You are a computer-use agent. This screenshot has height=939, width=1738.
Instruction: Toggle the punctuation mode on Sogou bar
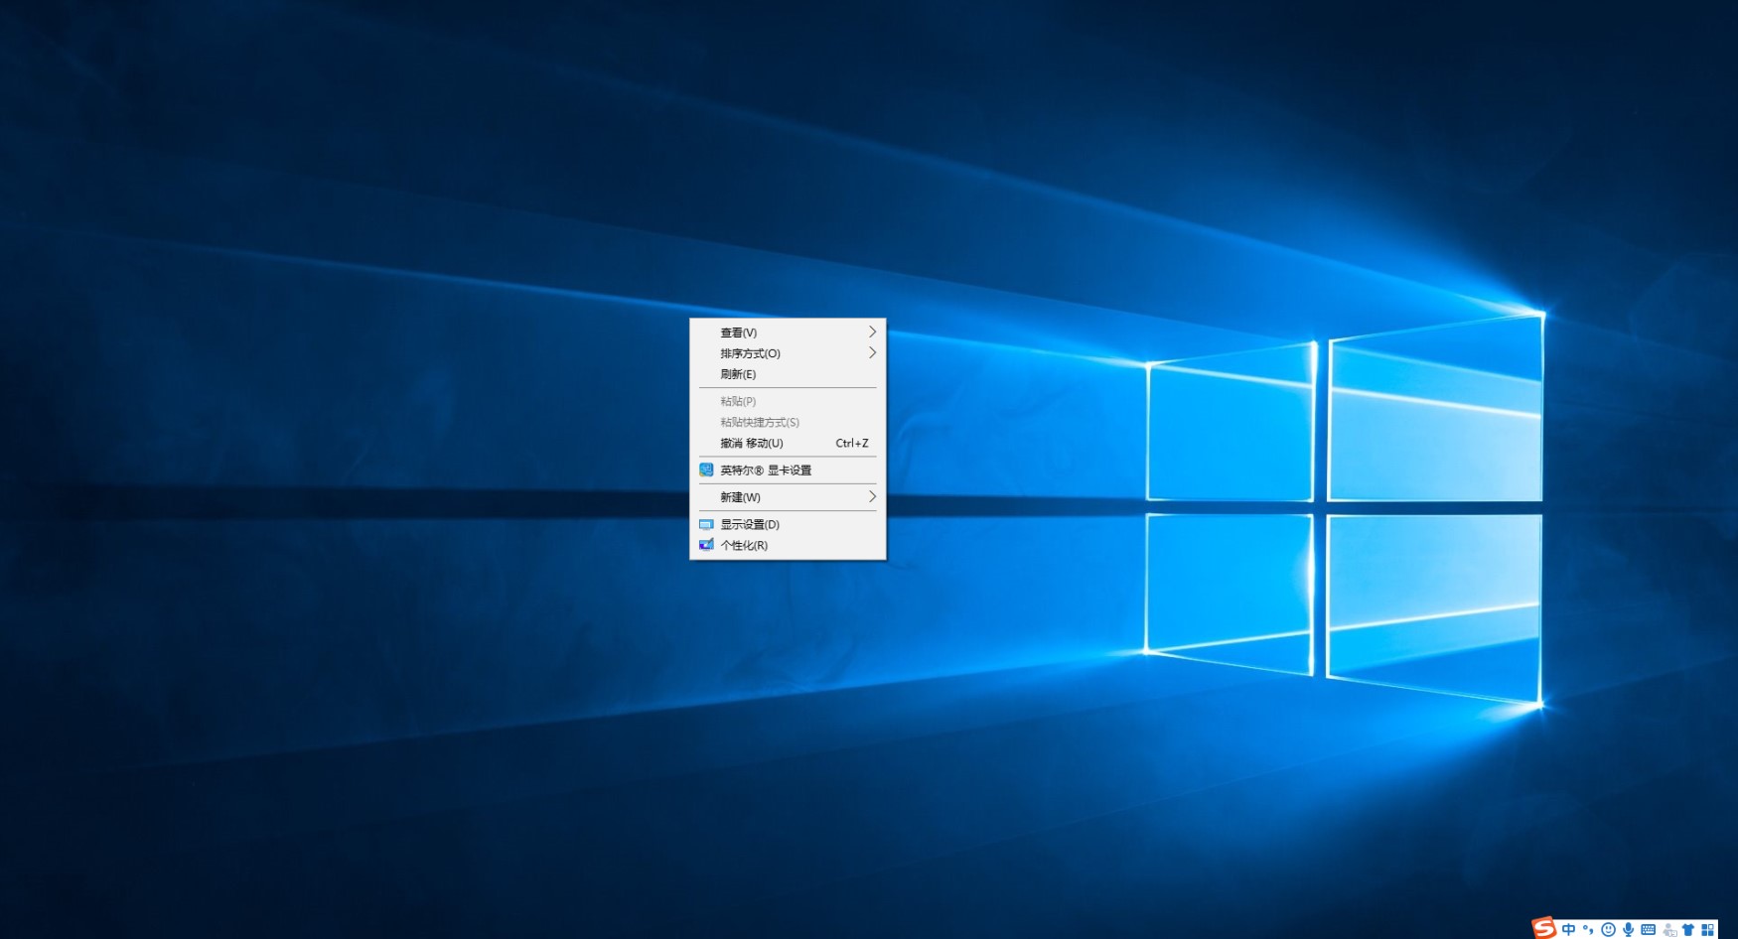pyautogui.click(x=1588, y=930)
